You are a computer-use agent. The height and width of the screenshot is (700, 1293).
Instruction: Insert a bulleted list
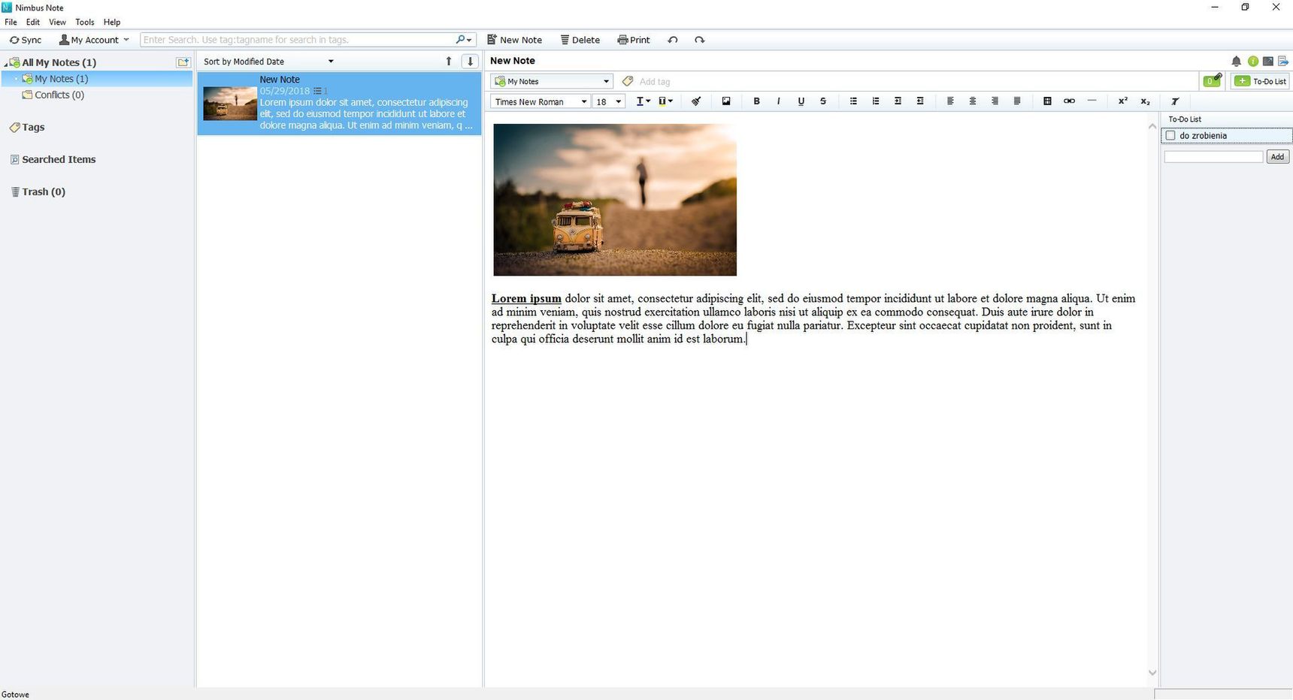(853, 101)
